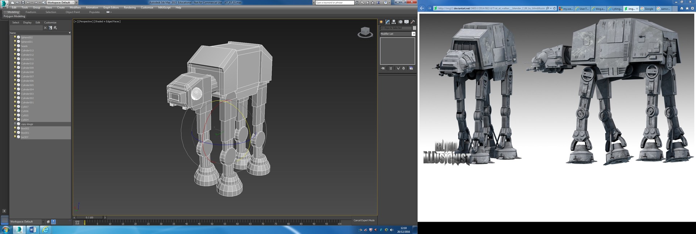Open the Rendering menu
This screenshot has height=234, width=696.
(129, 8)
